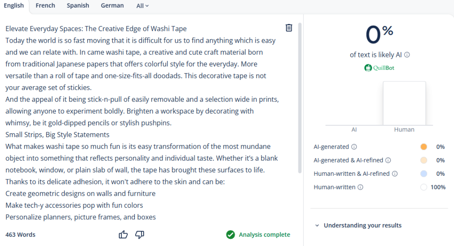The image size is (454, 246).
Task: Click the thumbs down feedback icon
Action: [x=140, y=234]
